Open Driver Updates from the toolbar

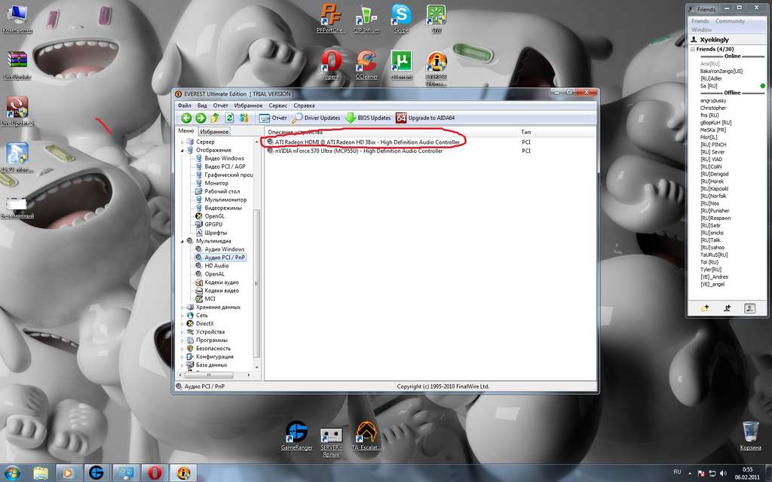316,118
